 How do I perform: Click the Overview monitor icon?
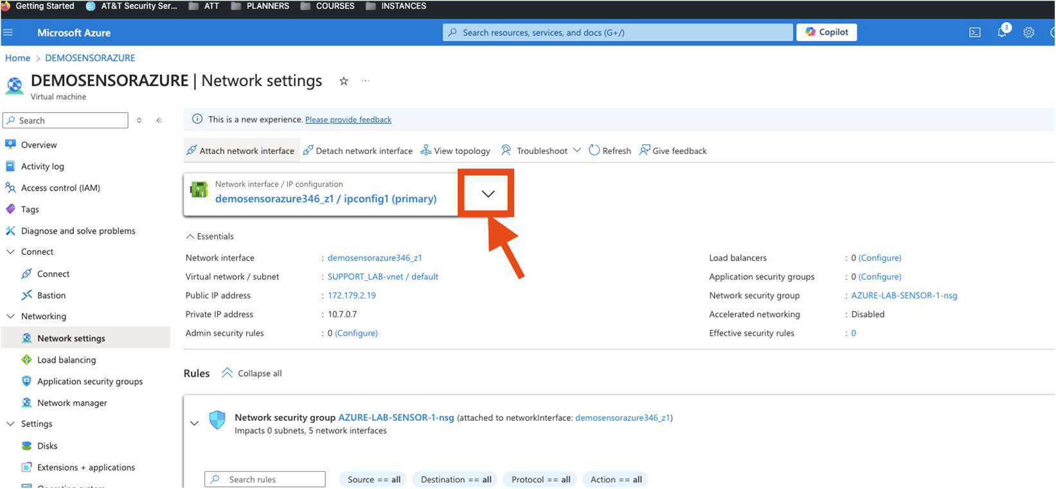(x=10, y=144)
